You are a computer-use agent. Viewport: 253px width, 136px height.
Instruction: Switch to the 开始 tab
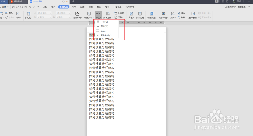(45, 7)
